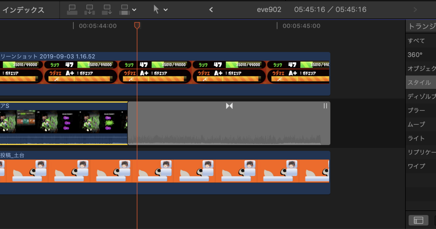Screen dimensions: 436x229
Task: Select ブラー transitions category
Action: (x=416, y=110)
